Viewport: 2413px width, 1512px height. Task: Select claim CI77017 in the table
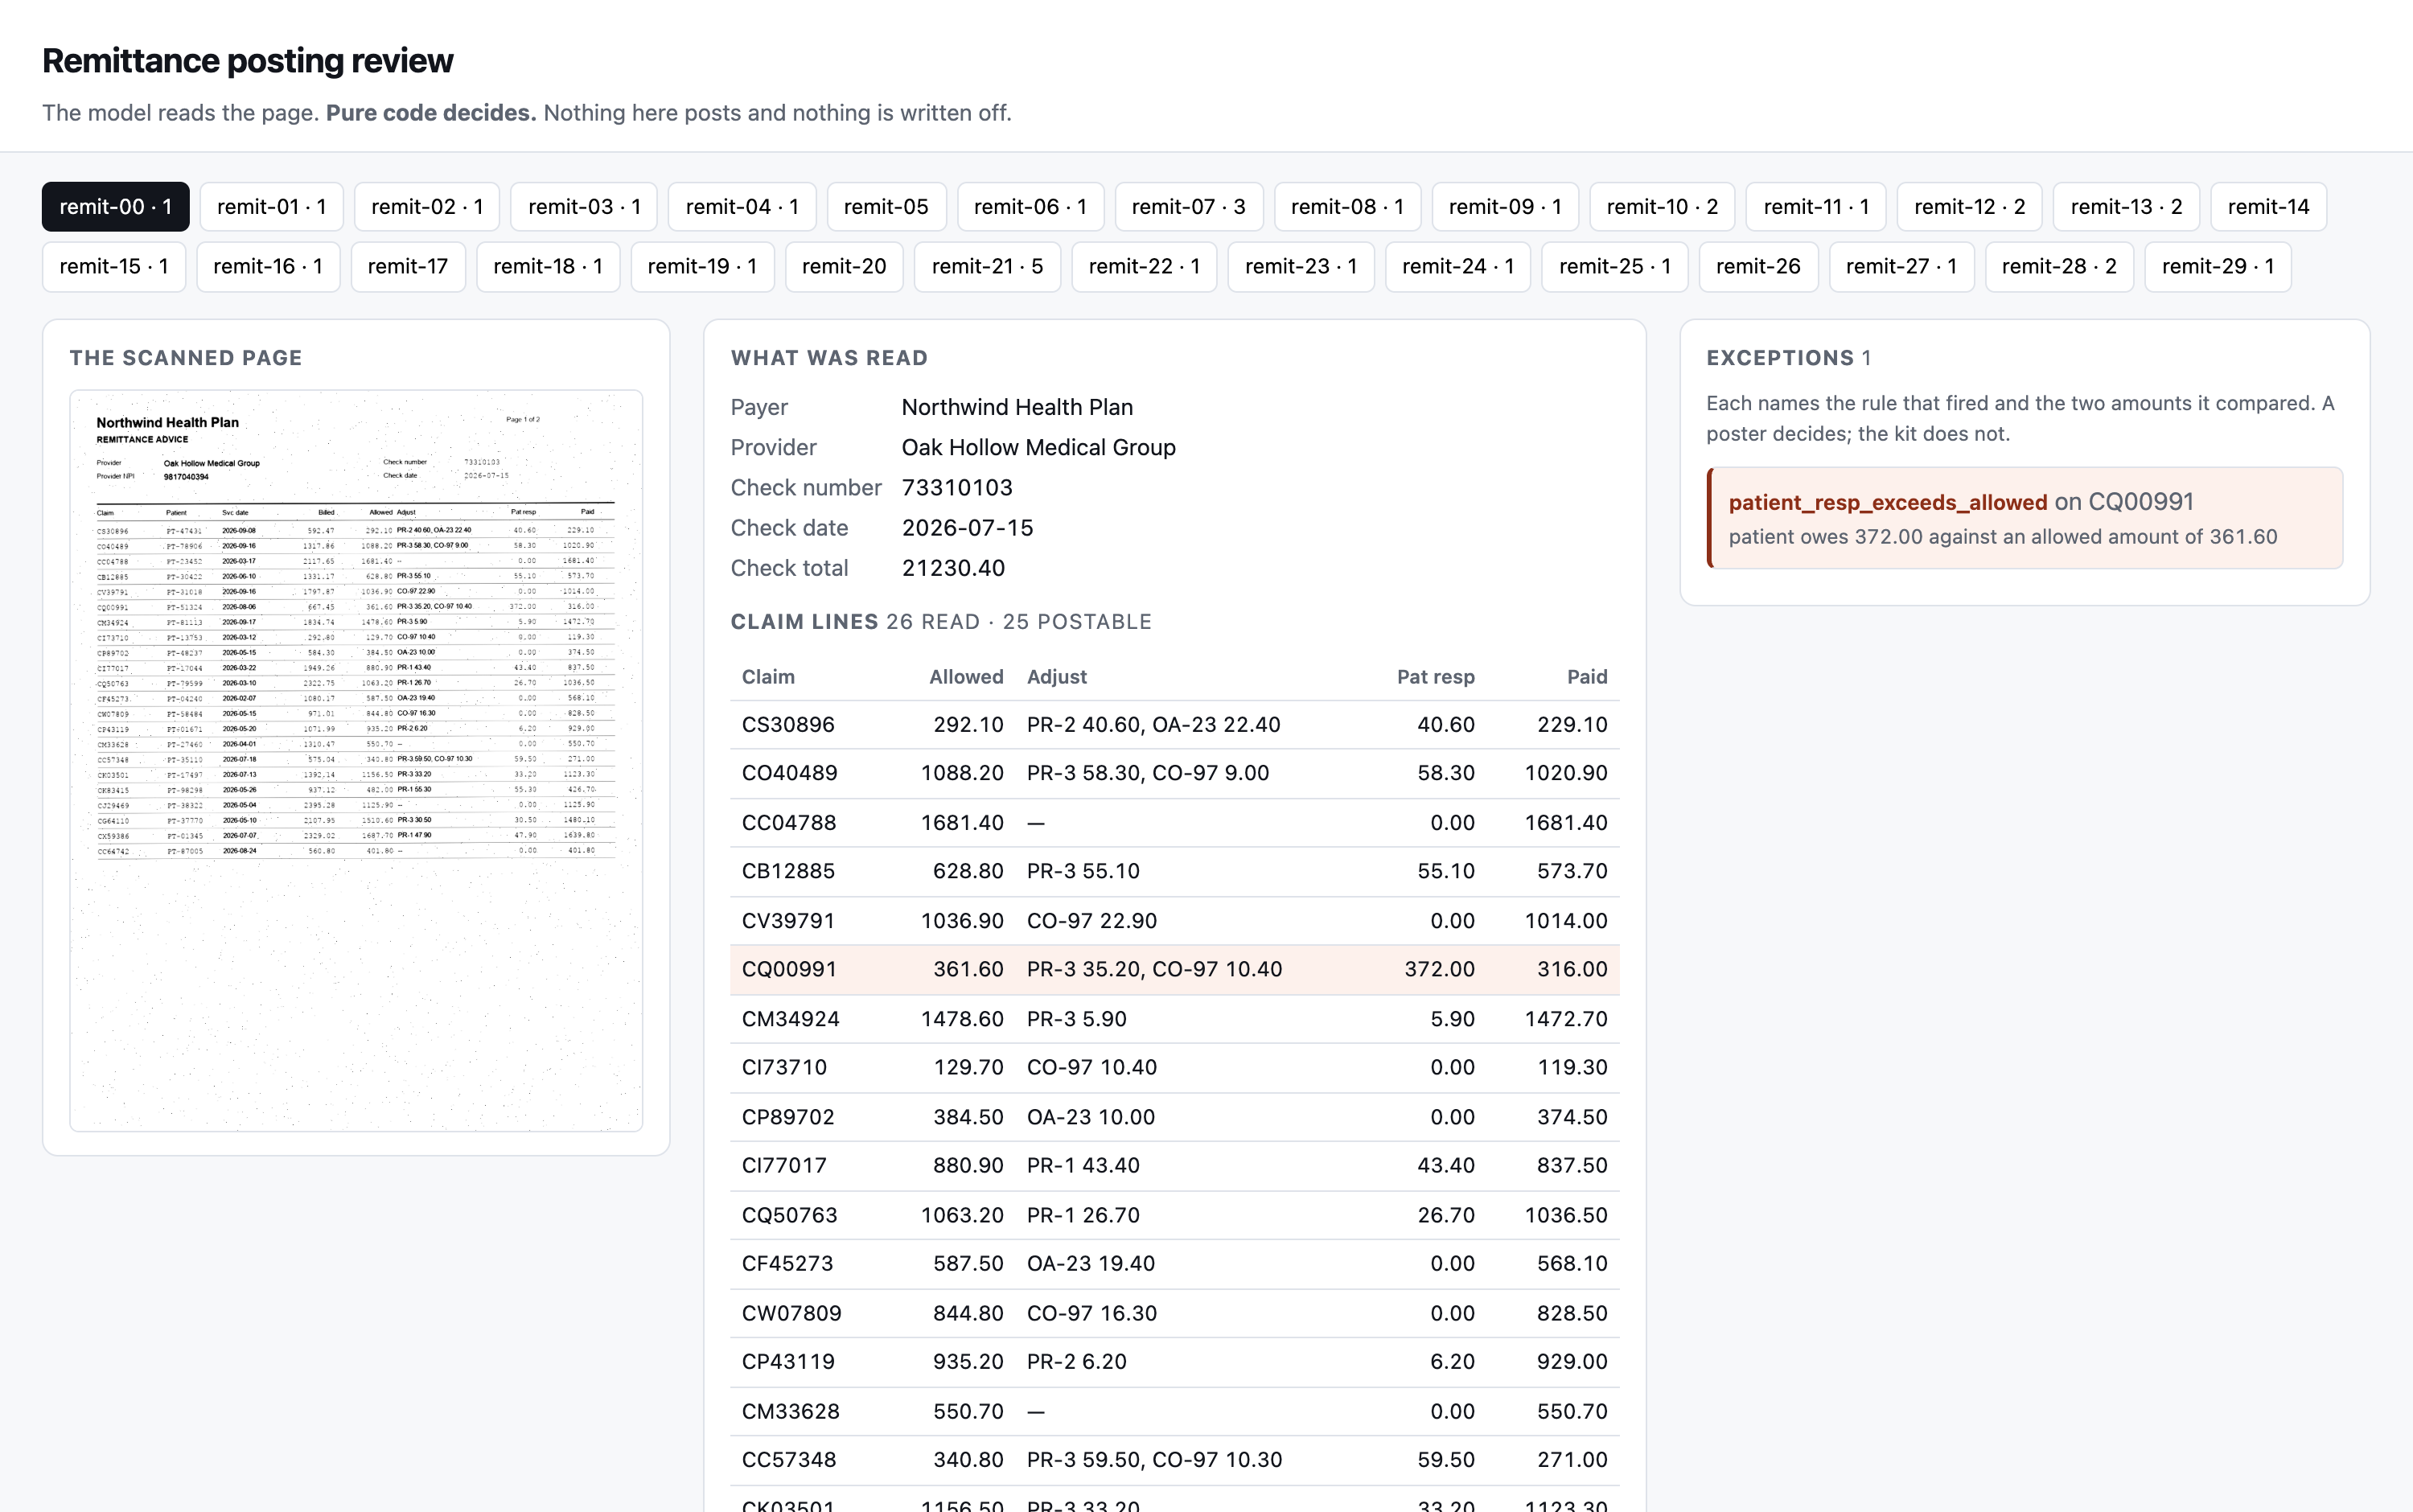[1174, 1166]
